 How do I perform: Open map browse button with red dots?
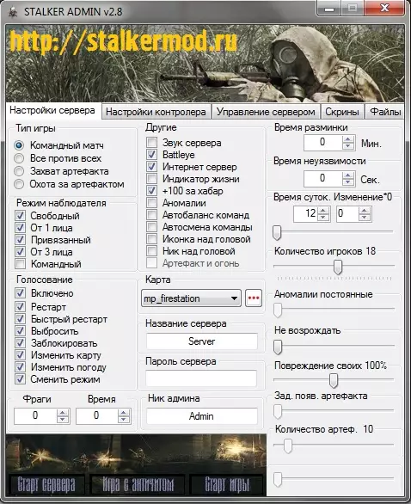[254, 298]
